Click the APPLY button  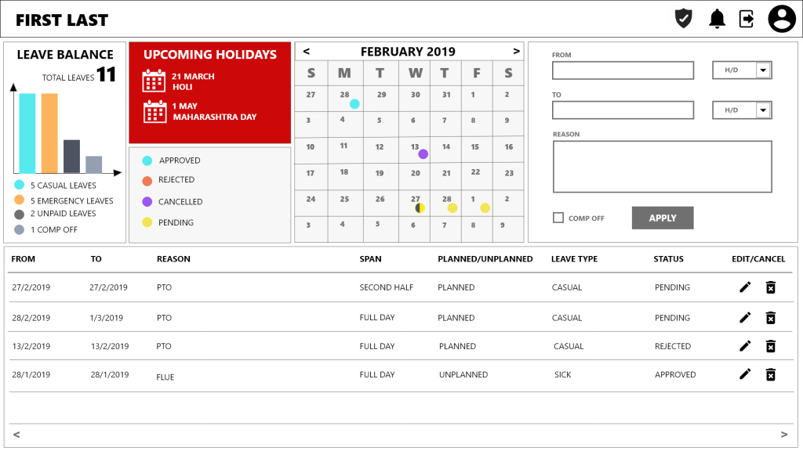coord(663,218)
